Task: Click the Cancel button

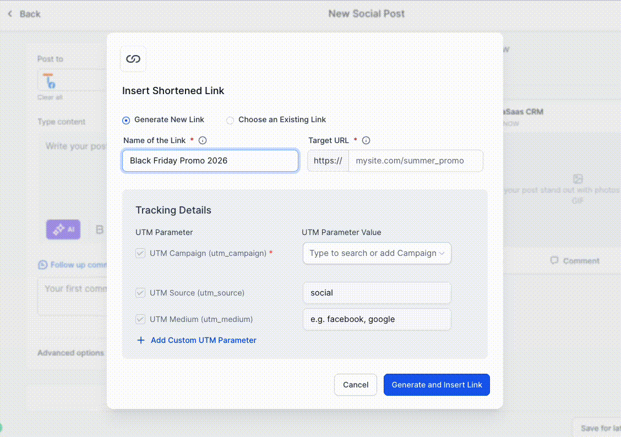Action: pyautogui.click(x=355, y=385)
